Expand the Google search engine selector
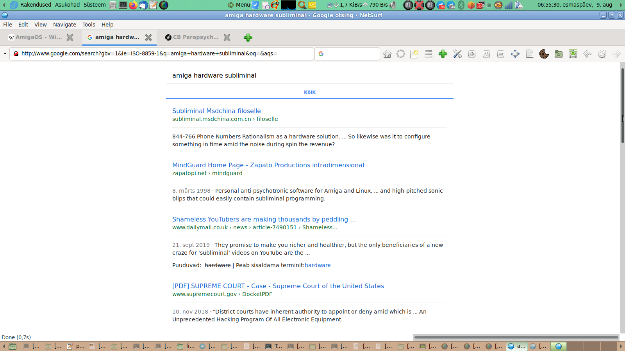 (321, 54)
